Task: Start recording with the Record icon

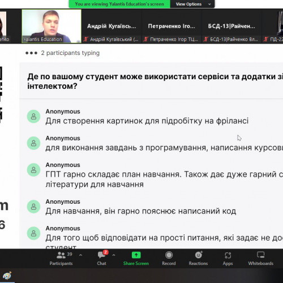Action: 169,255
